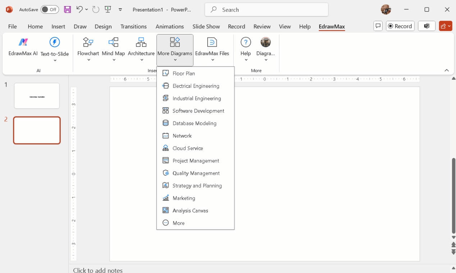The image size is (456, 273).
Task: Collapse the ribbon with the chevron
Action: (x=447, y=70)
